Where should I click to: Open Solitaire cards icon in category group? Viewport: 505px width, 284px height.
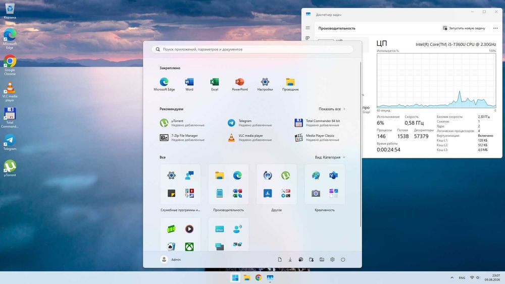(171, 247)
